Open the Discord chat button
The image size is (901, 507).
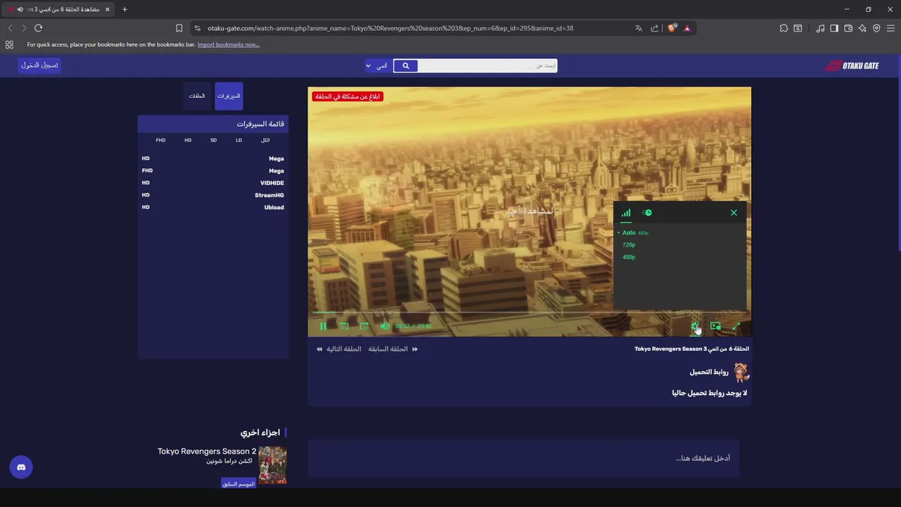click(21, 468)
